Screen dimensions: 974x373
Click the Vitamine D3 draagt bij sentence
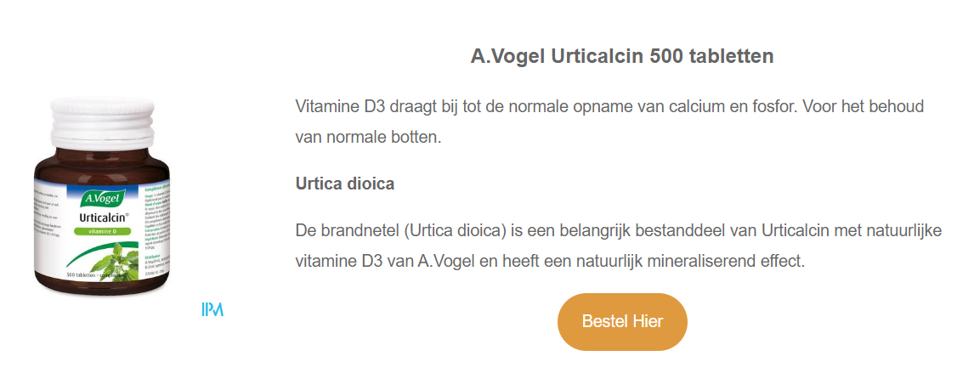point(609,107)
